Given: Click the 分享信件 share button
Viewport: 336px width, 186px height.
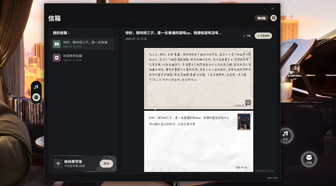Looking at the screenshot, I should pyautogui.click(x=263, y=36).
